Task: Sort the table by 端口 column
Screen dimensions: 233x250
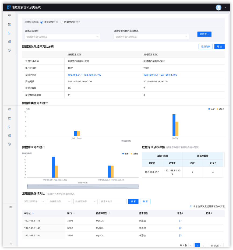Action: [x=74, y=213]
